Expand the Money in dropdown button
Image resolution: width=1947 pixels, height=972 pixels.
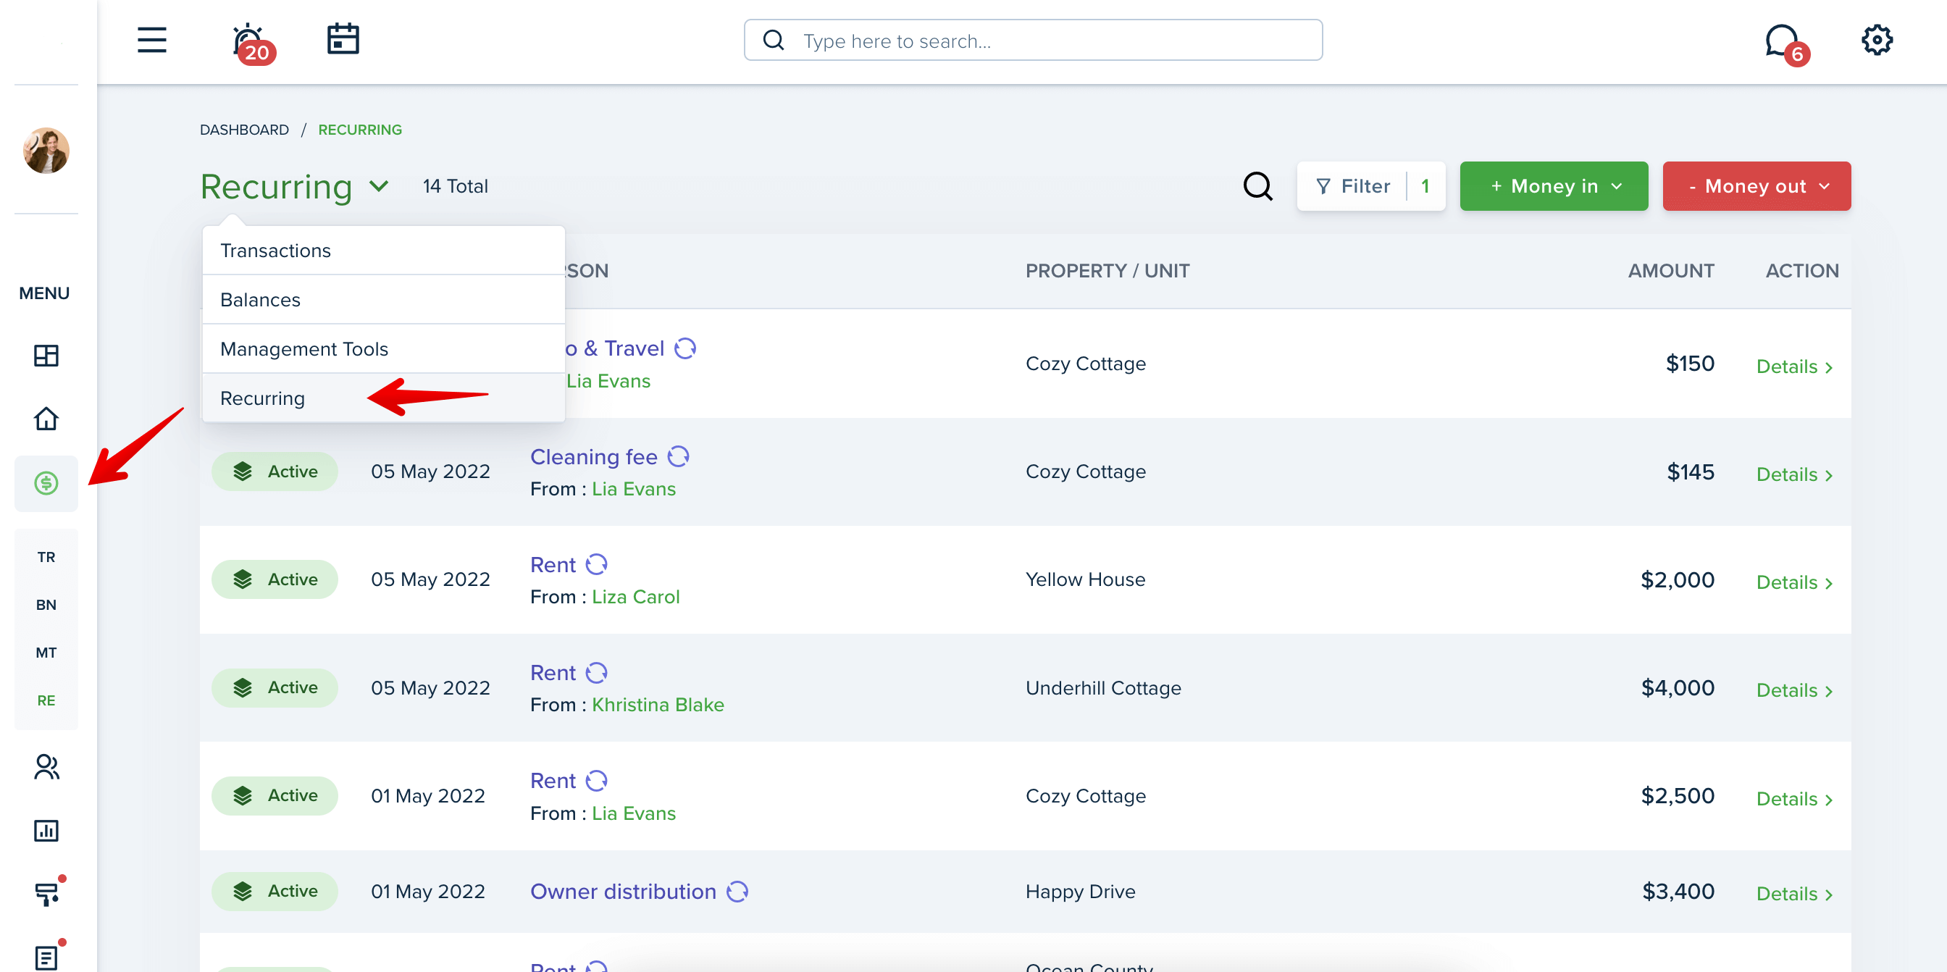click(1553, 186)
